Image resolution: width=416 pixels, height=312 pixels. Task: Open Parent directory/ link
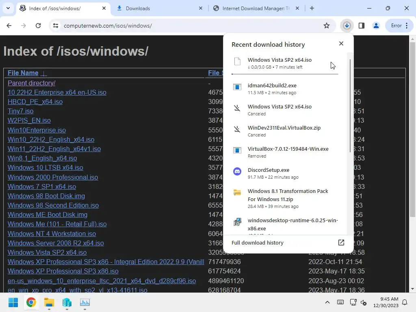pos(31,83)
